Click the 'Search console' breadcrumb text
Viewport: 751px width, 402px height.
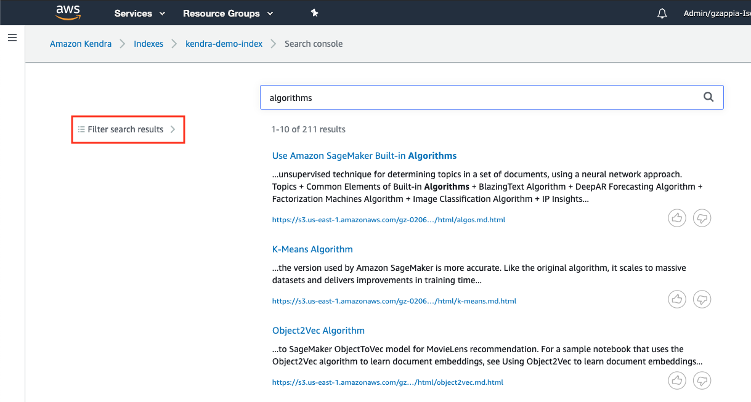point(314,44)
